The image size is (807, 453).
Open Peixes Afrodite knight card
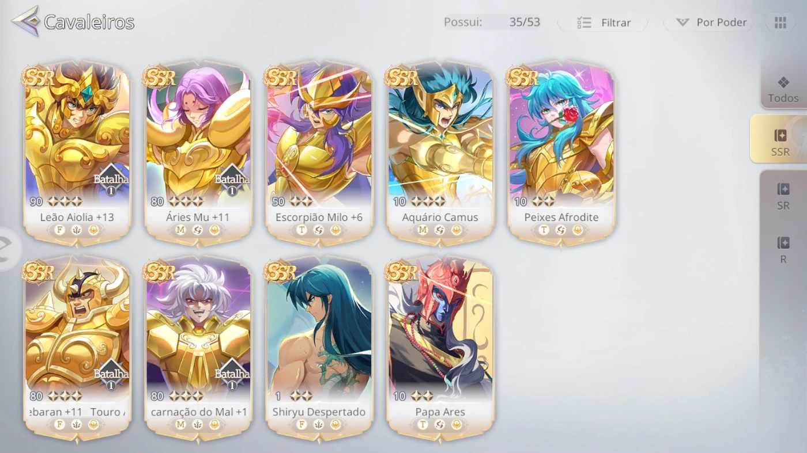(x=561, y=153)
